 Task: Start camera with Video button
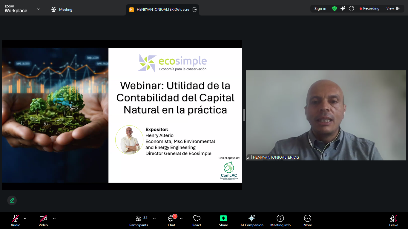[x=43, y=221]
